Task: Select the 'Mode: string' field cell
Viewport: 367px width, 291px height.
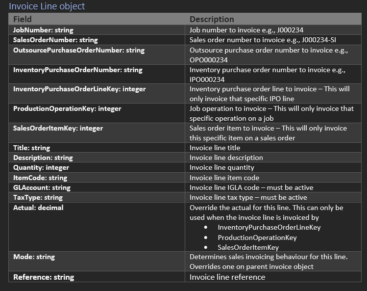Action: [97, 262]
